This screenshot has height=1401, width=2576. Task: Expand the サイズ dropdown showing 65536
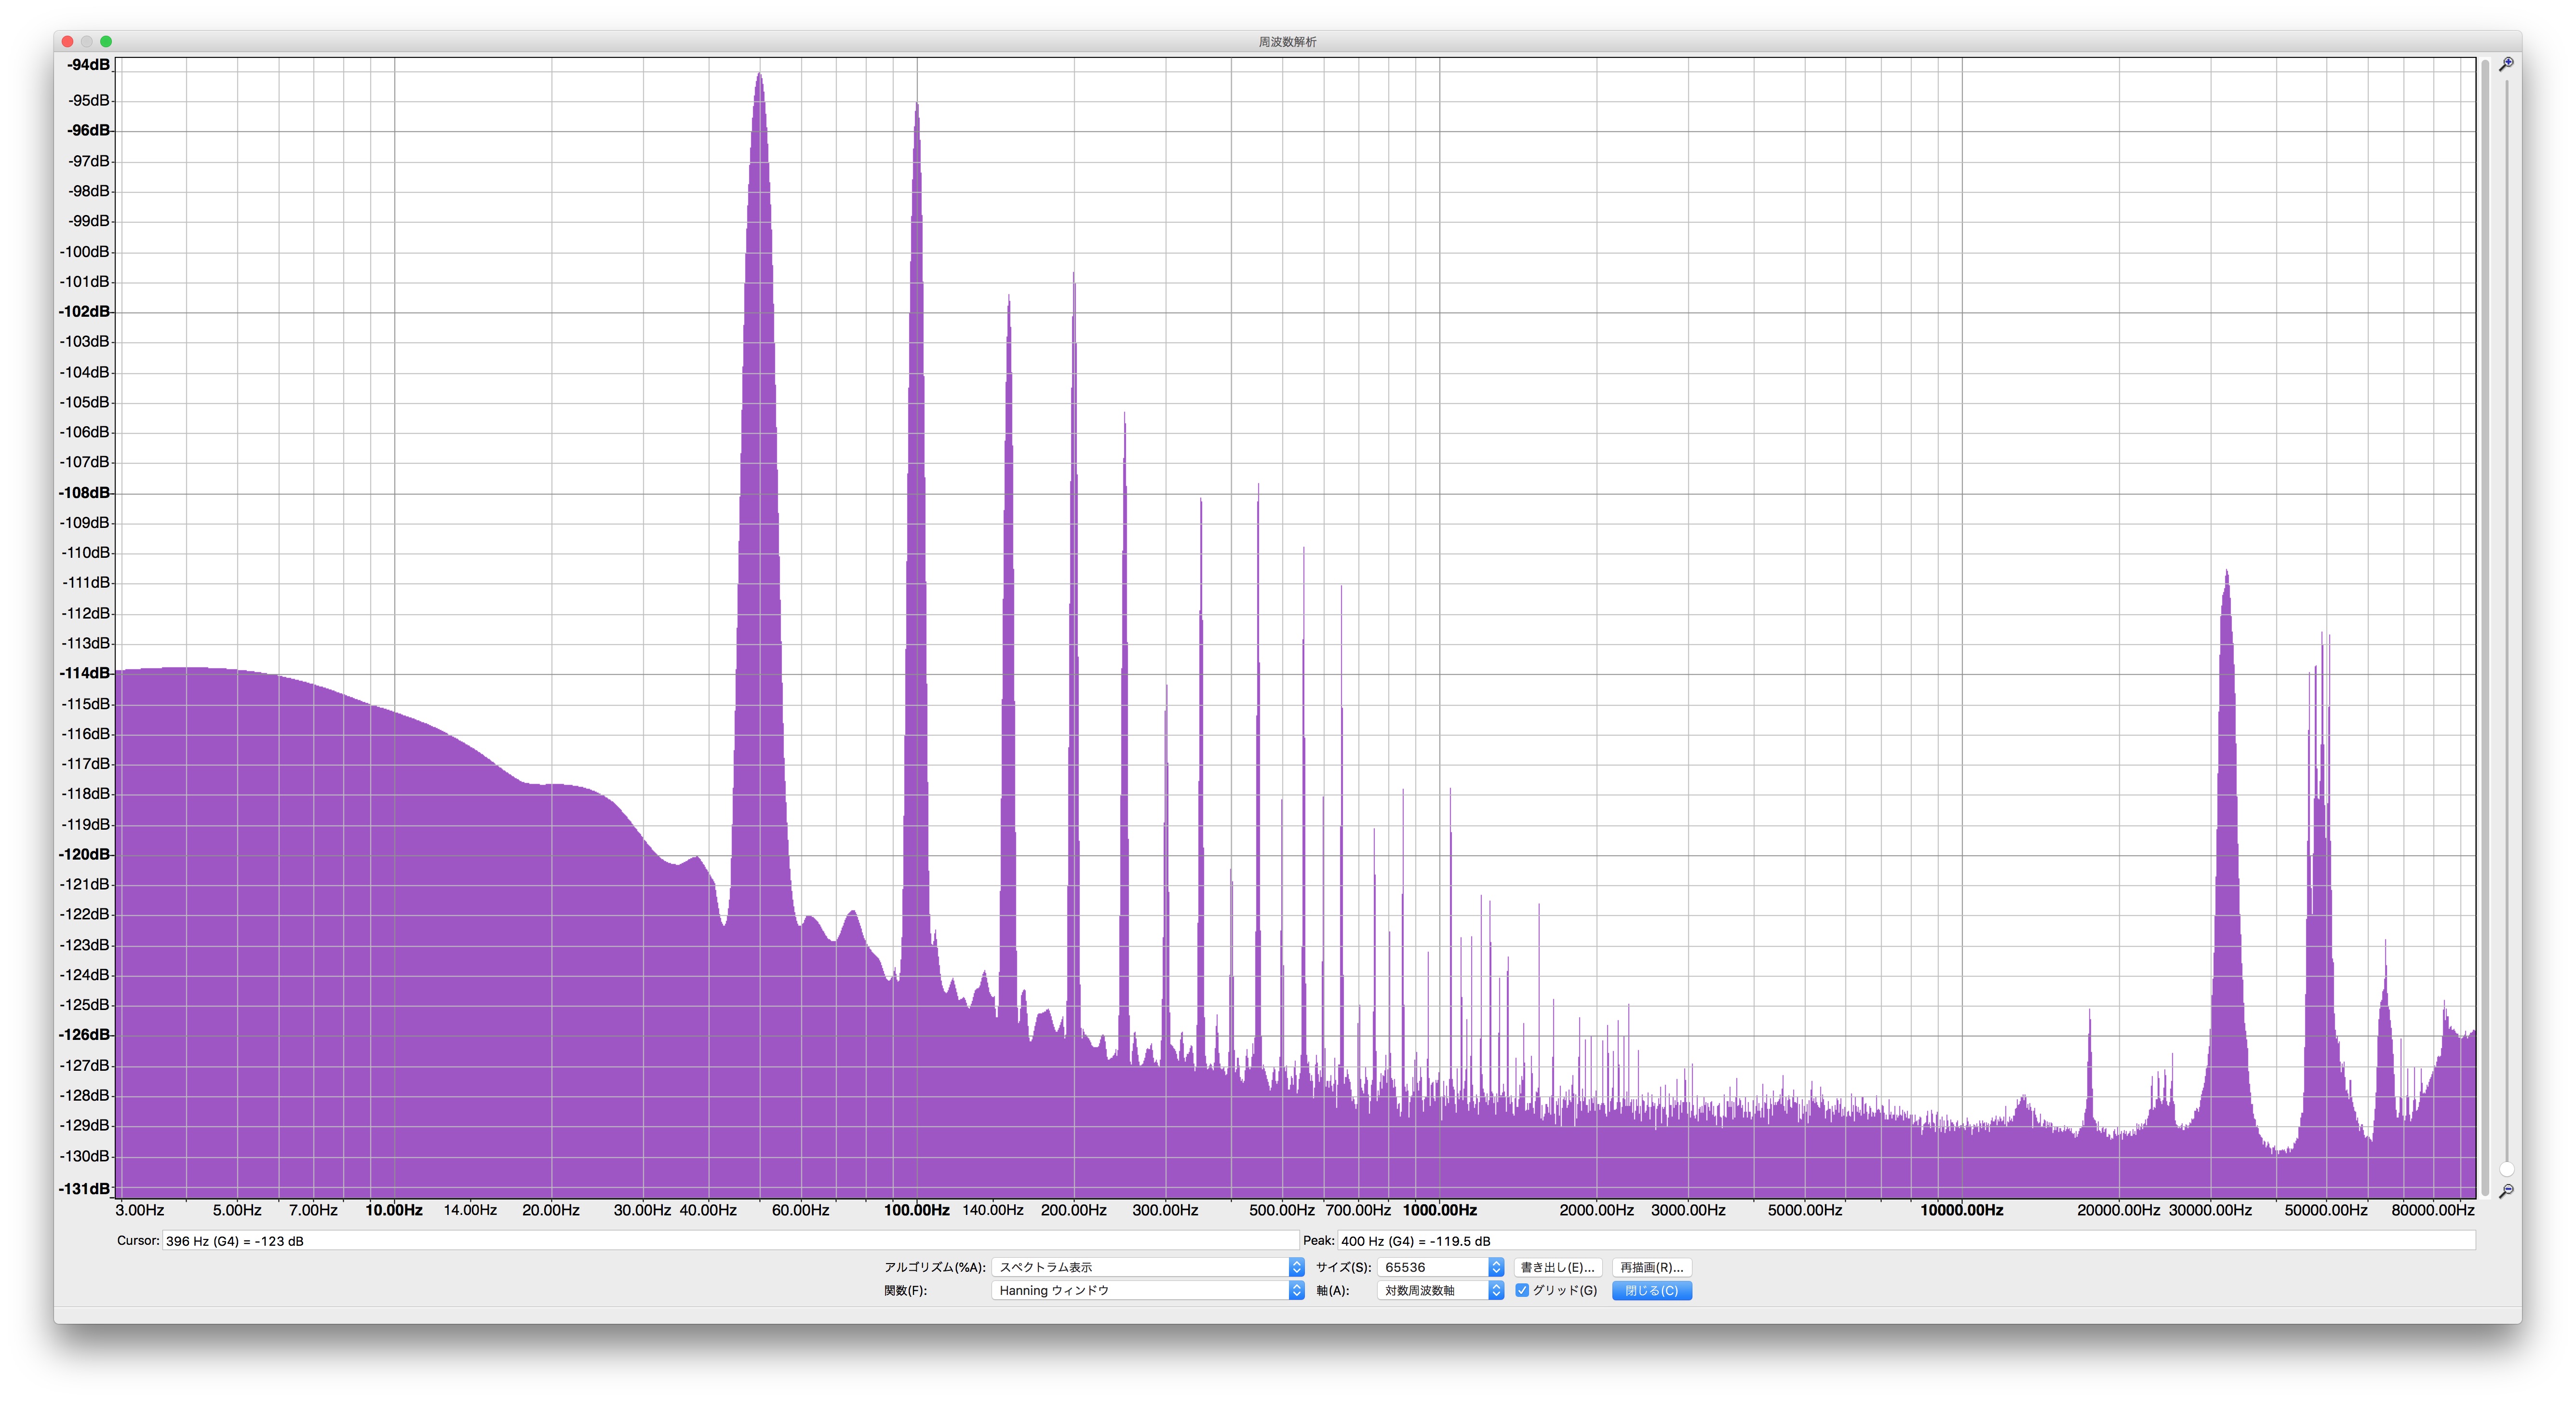[x=1440, y=1267]
